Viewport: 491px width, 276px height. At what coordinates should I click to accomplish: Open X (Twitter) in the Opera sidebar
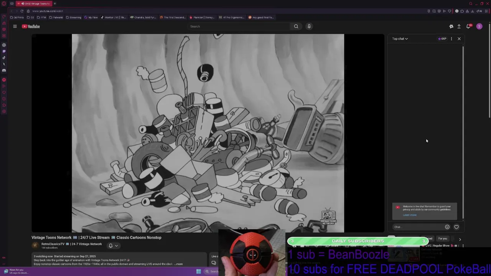click(x=4, y=64)
